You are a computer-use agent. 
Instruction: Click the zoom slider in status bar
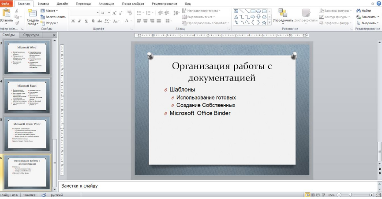350,195
